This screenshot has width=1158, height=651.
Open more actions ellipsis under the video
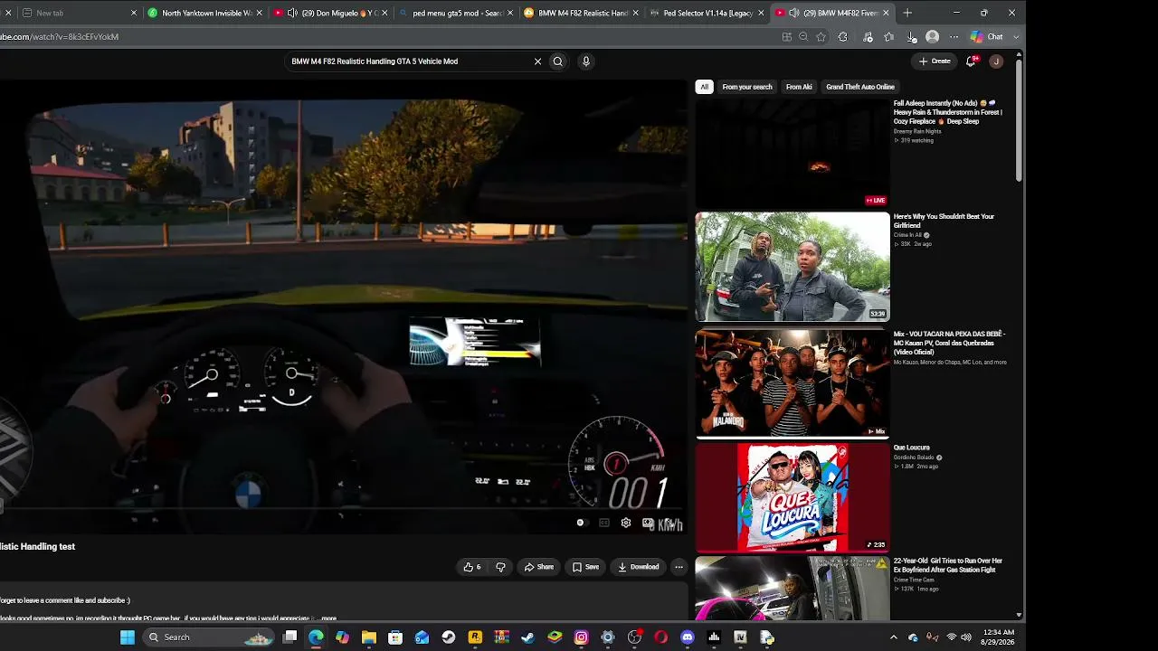click(679, 567)
